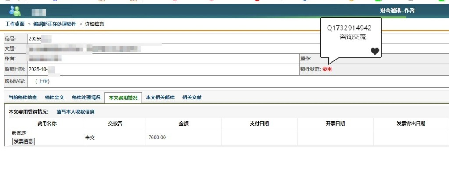
Task: Switch to the 当前稿件信息 tab
Action: pos(23,97)
